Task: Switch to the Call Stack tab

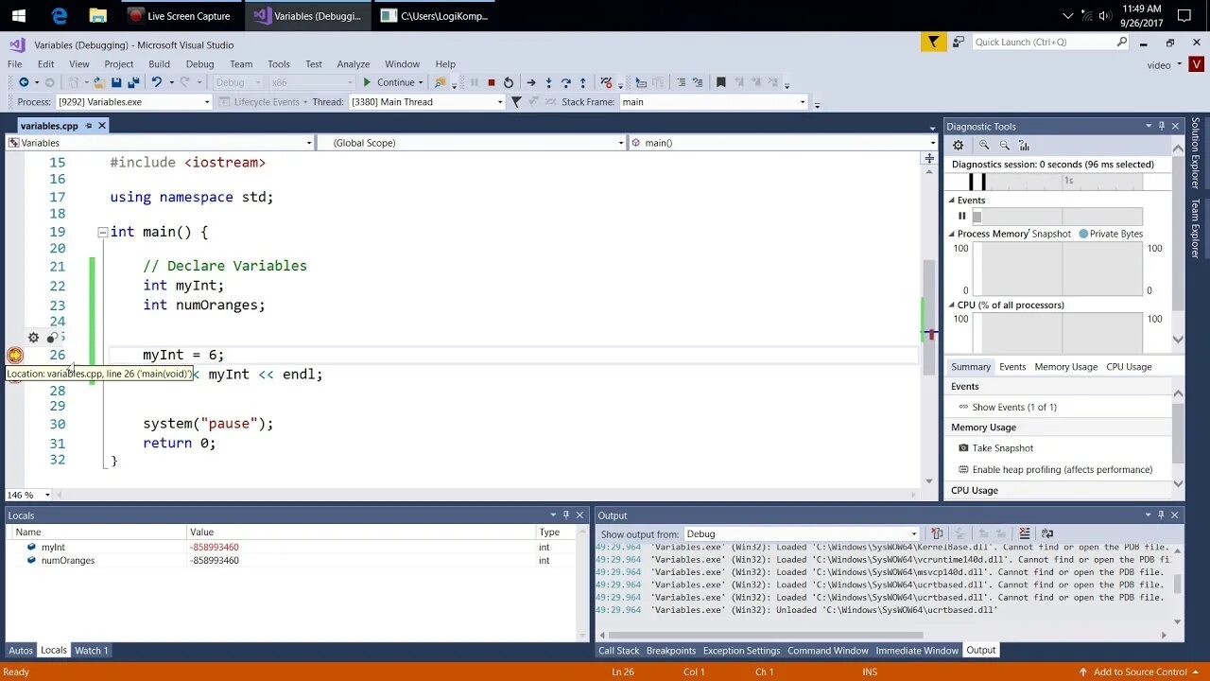Action: point(618,650)
